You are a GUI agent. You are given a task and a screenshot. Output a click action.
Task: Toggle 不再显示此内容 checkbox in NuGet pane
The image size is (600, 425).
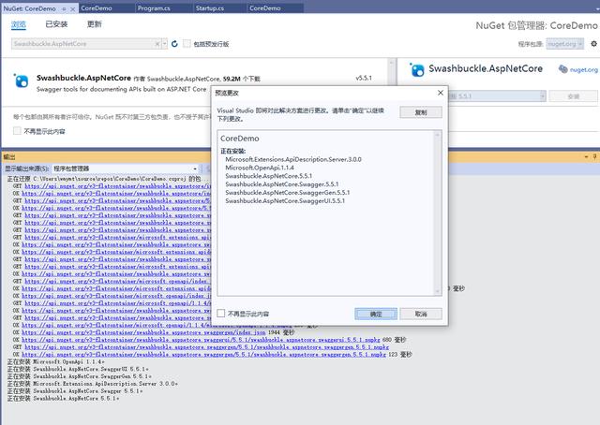point(17,131)
